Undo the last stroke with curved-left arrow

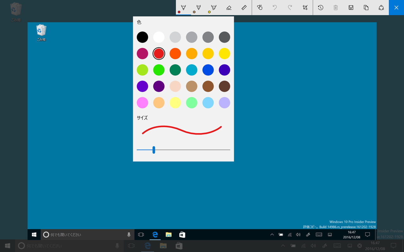point(275,8)
